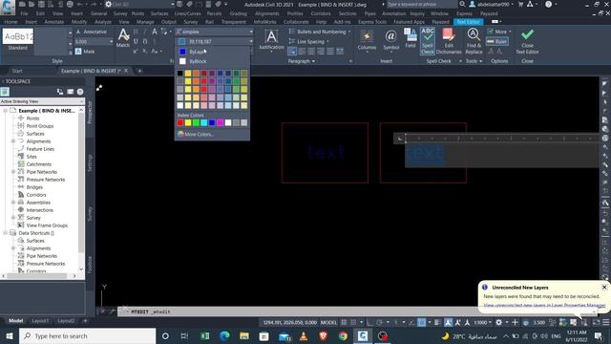611x344 pixels.
Task: Pick the red index color swatch
Action: pyautogui.click(x=180, y=123)
